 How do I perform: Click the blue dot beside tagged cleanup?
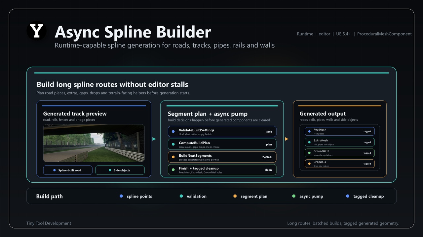[x=348, y=196]
